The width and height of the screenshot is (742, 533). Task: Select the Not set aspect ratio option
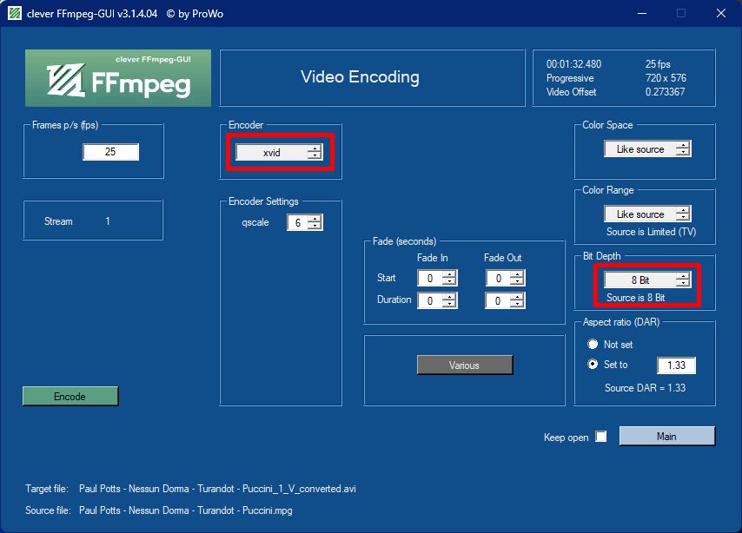click(593, 344)
